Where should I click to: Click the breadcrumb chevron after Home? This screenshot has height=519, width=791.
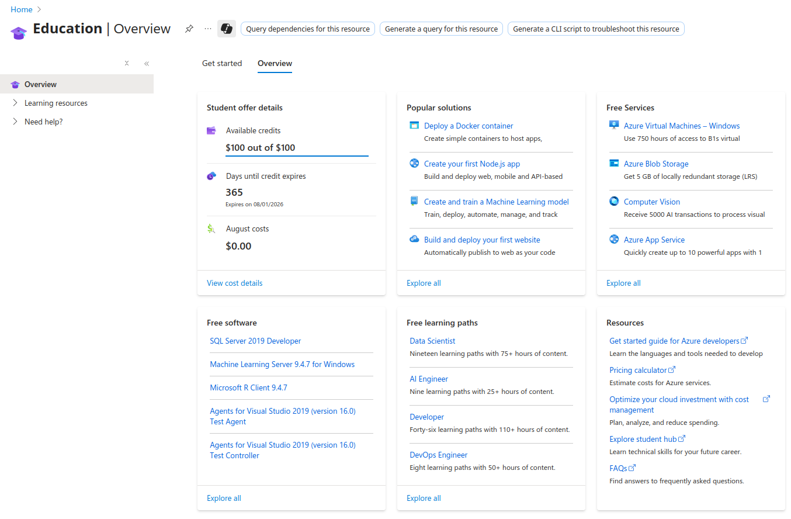click(39, 9)
